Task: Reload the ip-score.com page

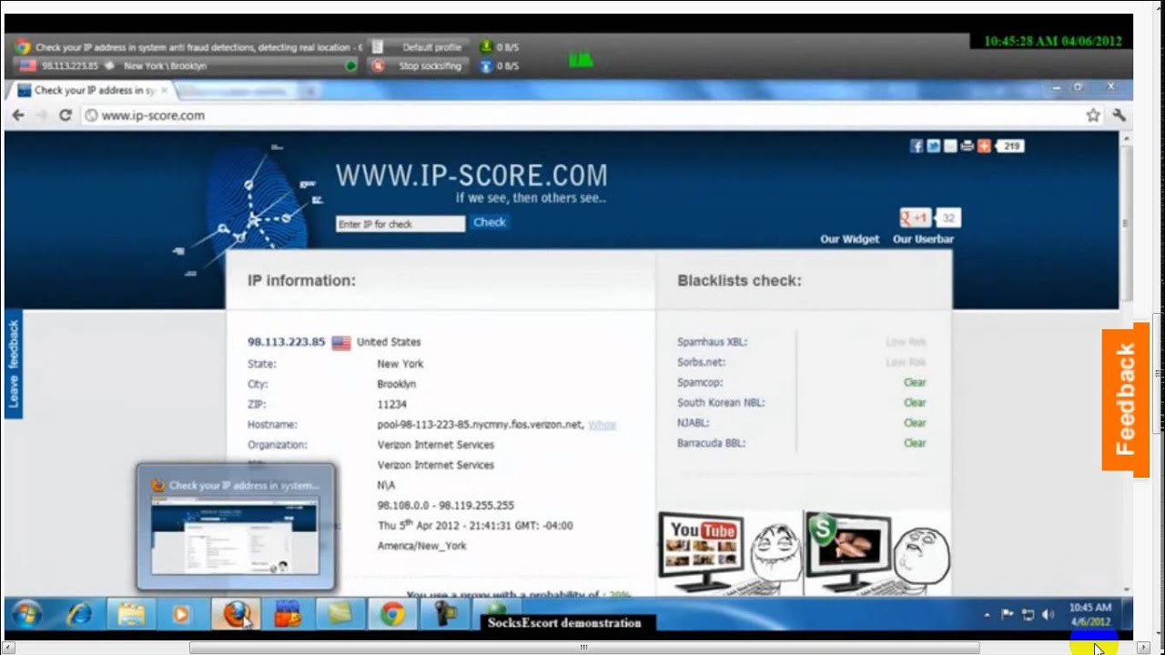Action: tap(66, 116)
